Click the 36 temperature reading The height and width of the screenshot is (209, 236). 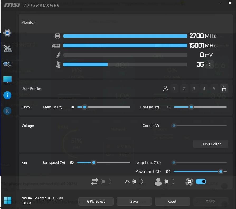200,64
